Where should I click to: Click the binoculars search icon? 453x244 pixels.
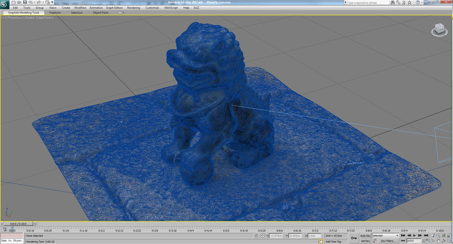392,2
